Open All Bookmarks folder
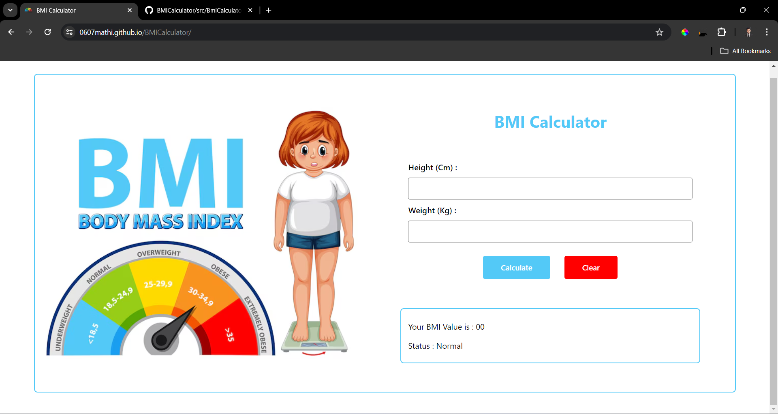Viewport: 778px width, 414px height. pos(745,51)
